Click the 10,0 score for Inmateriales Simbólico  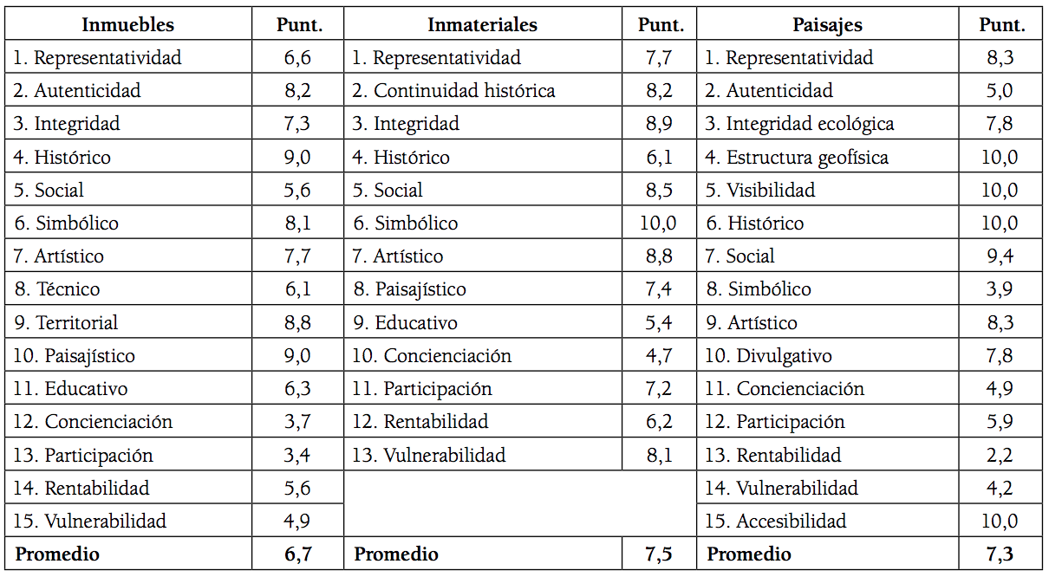pyautogui.click(x=658, y=224)
